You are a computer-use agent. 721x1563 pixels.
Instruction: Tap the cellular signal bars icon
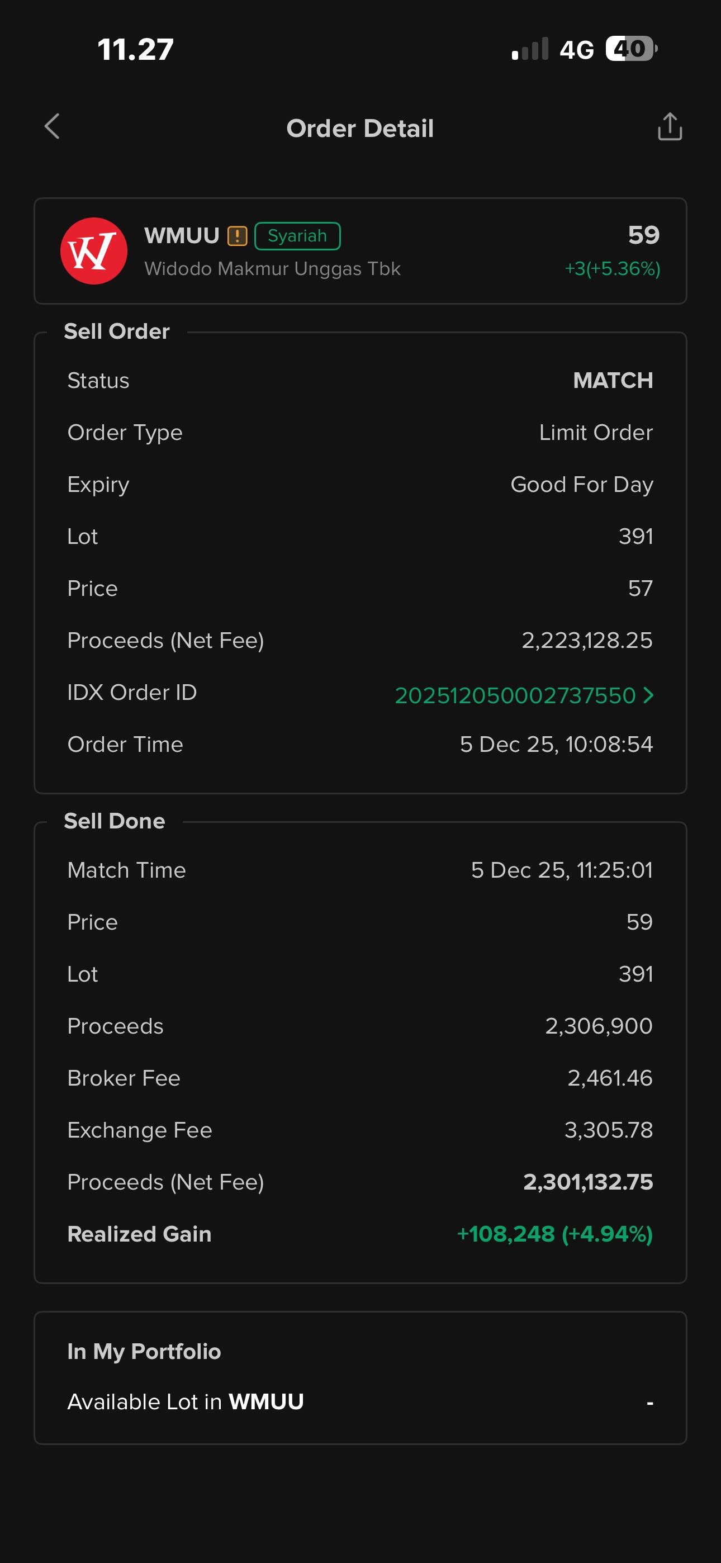pos(530,49)
